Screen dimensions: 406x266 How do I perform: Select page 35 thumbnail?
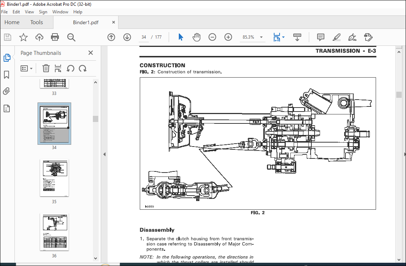[x=55, y=178]
